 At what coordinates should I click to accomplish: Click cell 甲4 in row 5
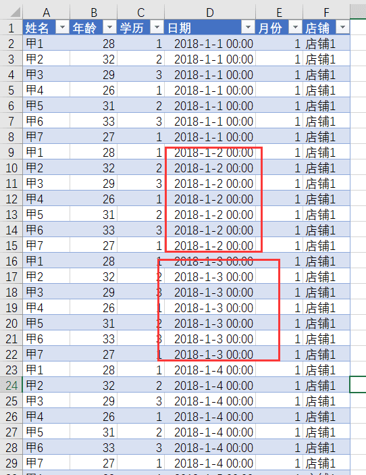tap(46, 90)
